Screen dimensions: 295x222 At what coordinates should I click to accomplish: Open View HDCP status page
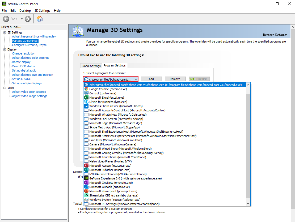click(23, 66)
